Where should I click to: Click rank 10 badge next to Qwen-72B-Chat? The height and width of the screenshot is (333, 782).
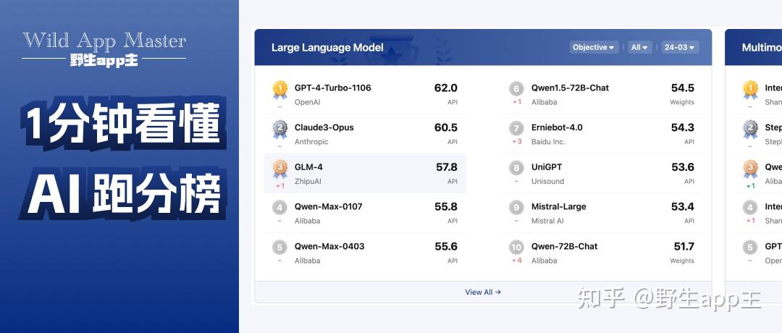pos(516,248)
